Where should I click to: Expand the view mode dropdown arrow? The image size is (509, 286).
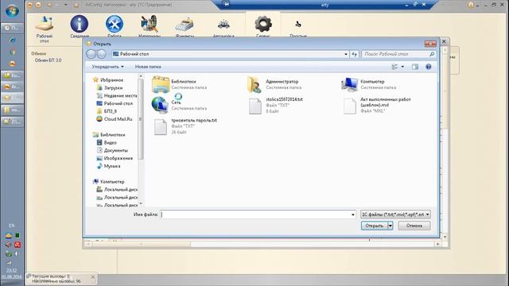(x=402, y=67)
